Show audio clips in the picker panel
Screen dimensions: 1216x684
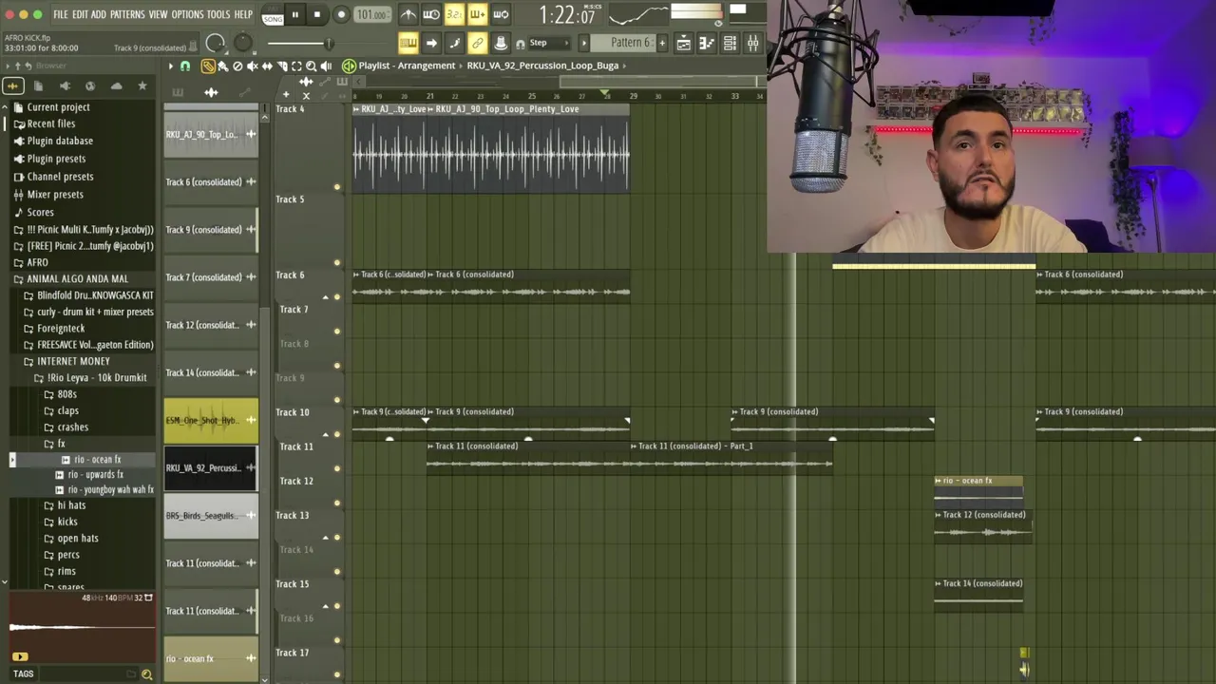pyautogui.click(x=211, y=92)
